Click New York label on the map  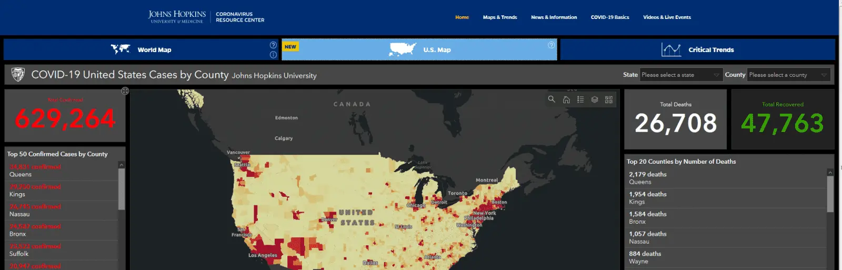point(484,213)
